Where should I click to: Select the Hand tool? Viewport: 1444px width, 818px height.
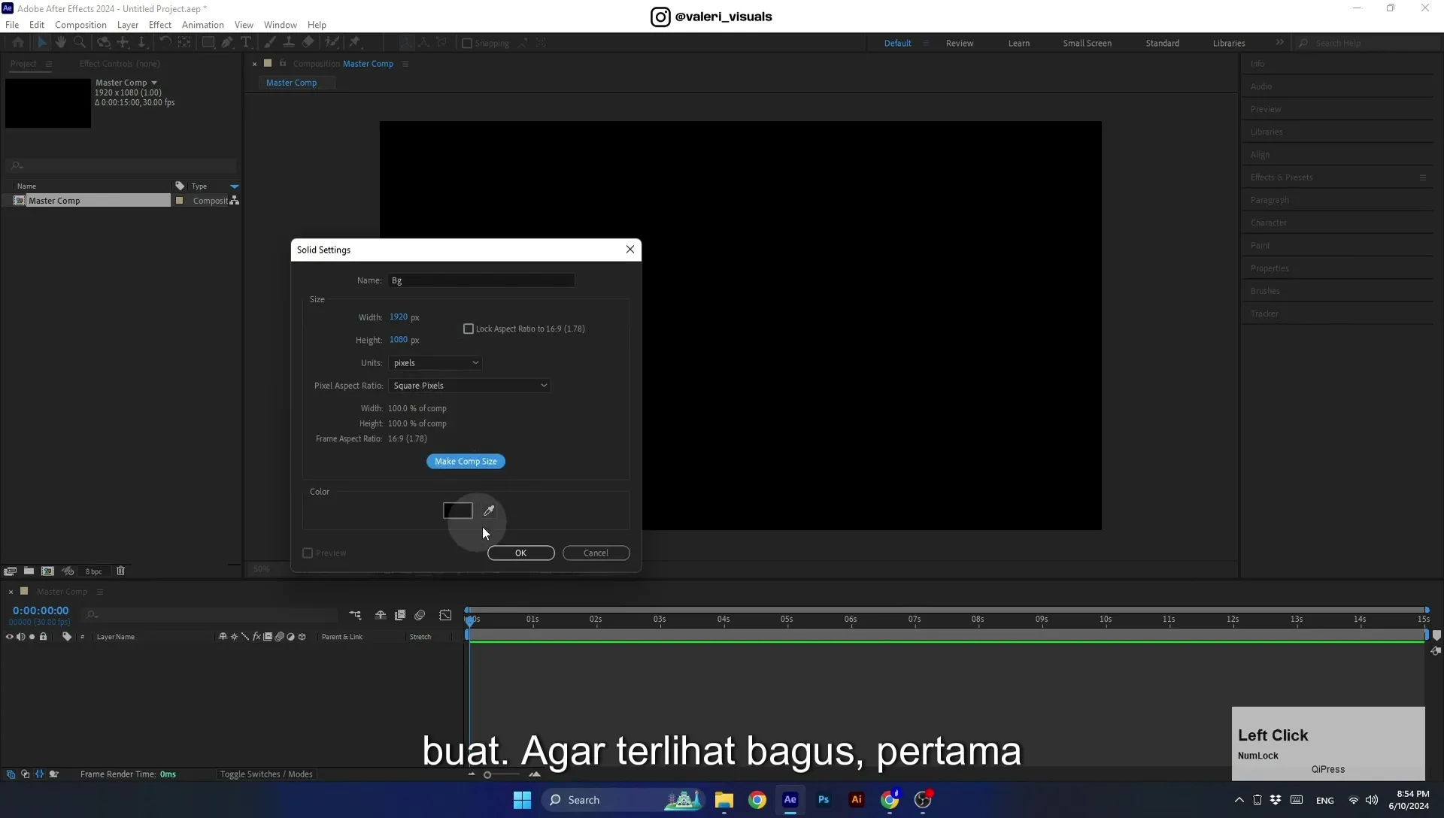click(x=61, y=43)
